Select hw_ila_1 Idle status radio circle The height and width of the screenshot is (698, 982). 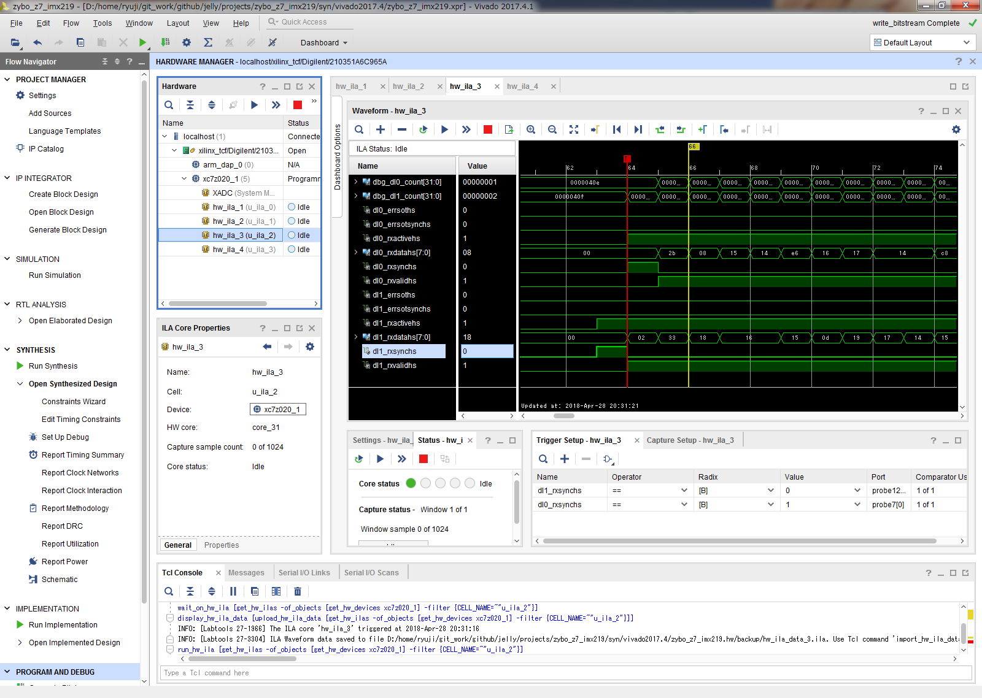(x=292, y=207)
